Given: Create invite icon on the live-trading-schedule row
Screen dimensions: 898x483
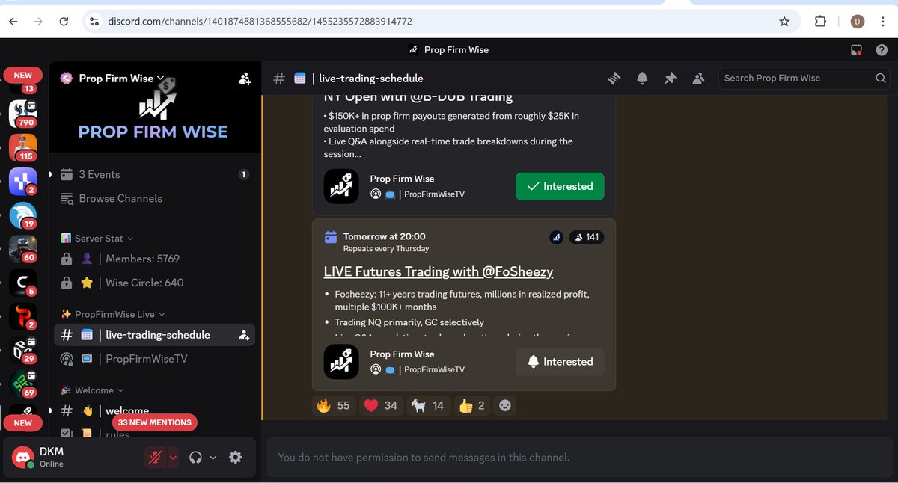Looking at the screenshot, I should [244, 336].
